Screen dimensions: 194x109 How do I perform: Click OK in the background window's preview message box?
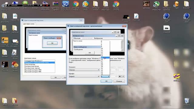52,43
